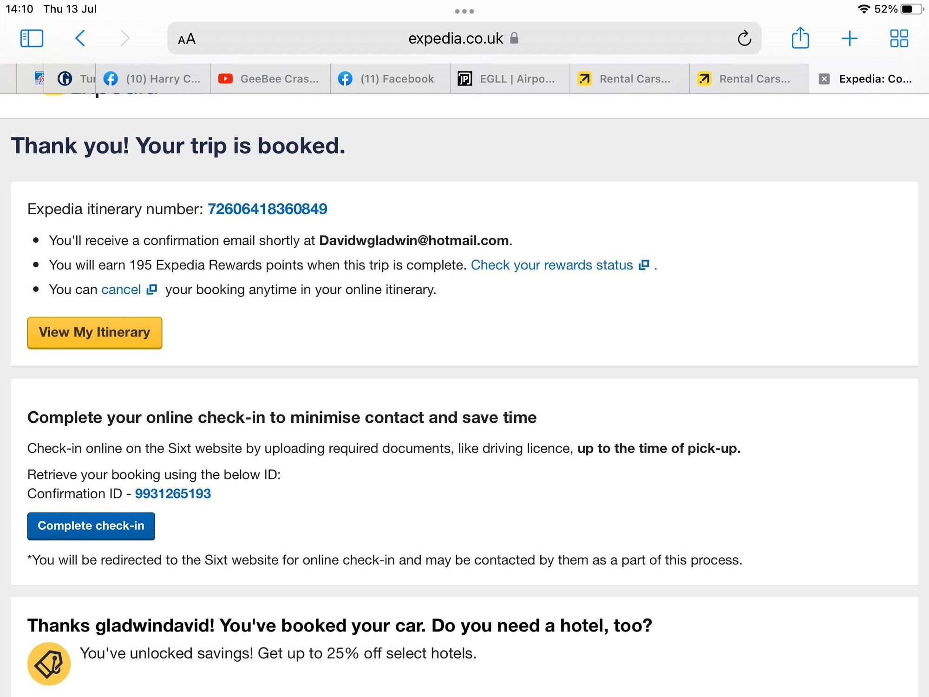Open the Safari sidebar panel

coord(32,38)
